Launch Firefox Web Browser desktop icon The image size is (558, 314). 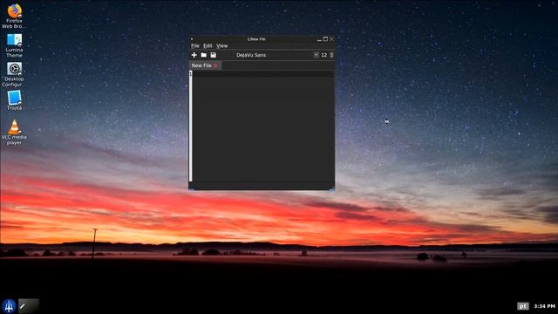click(x=14, y=16)
